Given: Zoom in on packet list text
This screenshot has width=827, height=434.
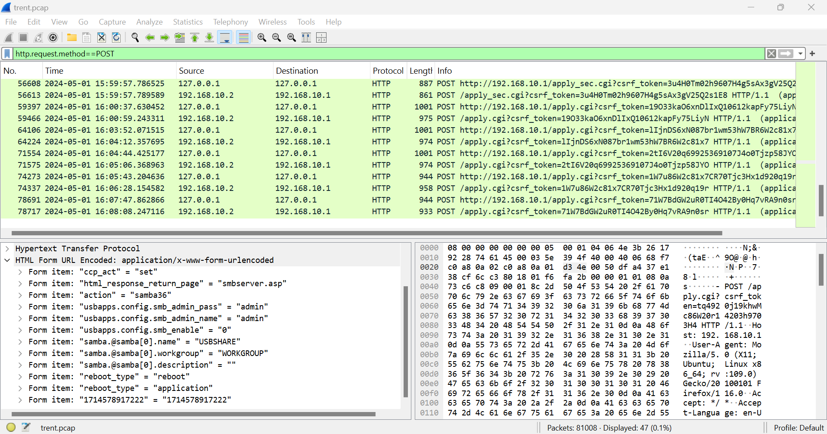Looking at the screenshot, I should point(261,37).
